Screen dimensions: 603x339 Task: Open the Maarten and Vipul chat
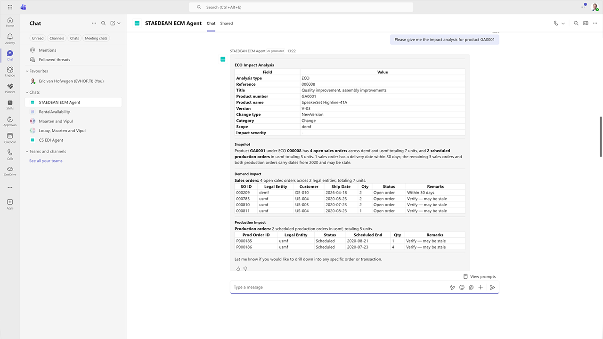73,121
